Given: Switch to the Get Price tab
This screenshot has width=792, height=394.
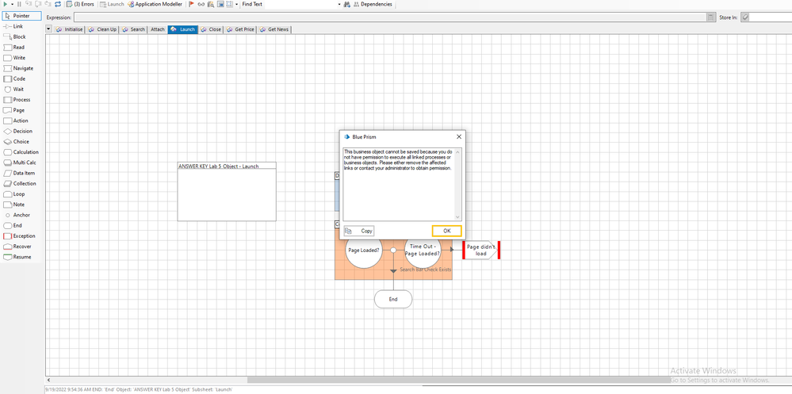Looking at the screenshot, I should click(244, 29).
